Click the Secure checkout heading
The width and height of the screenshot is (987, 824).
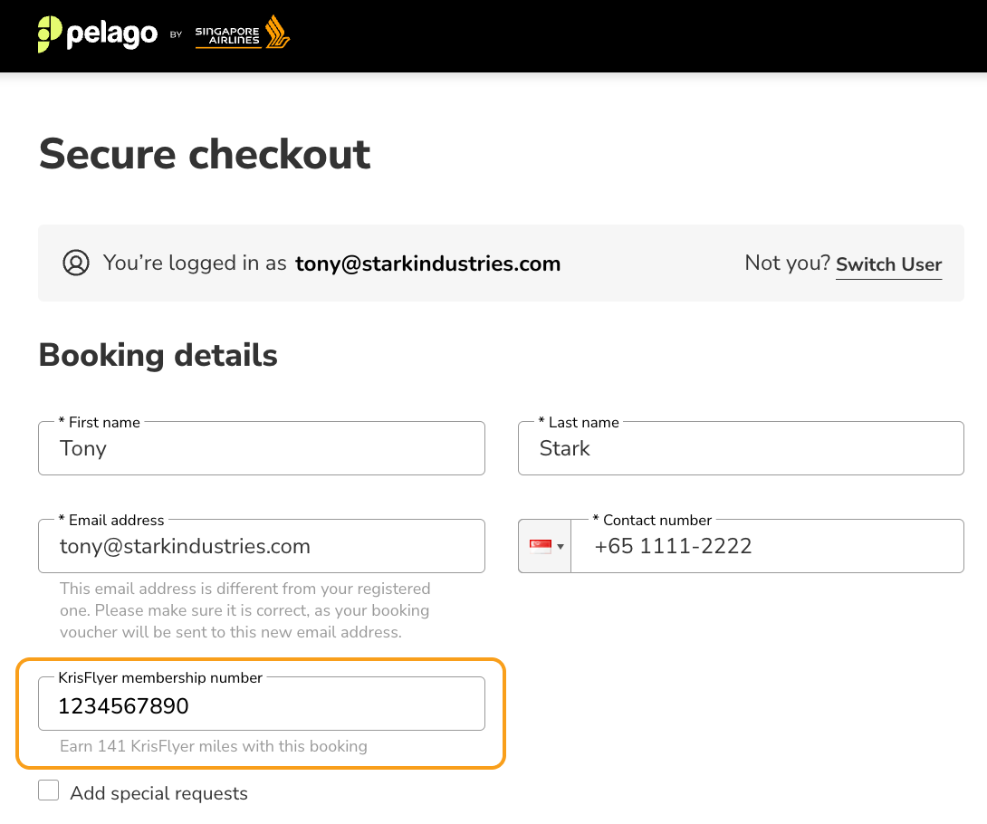click(205, 154)
